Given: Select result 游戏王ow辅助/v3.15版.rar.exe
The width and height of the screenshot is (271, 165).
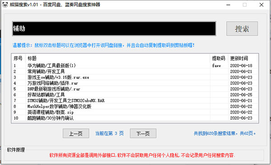Looking at the screenshot, I should point(58,78).
